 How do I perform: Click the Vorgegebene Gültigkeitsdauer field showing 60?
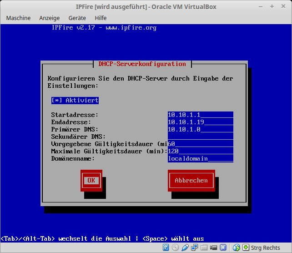click(x=201, y=144)
